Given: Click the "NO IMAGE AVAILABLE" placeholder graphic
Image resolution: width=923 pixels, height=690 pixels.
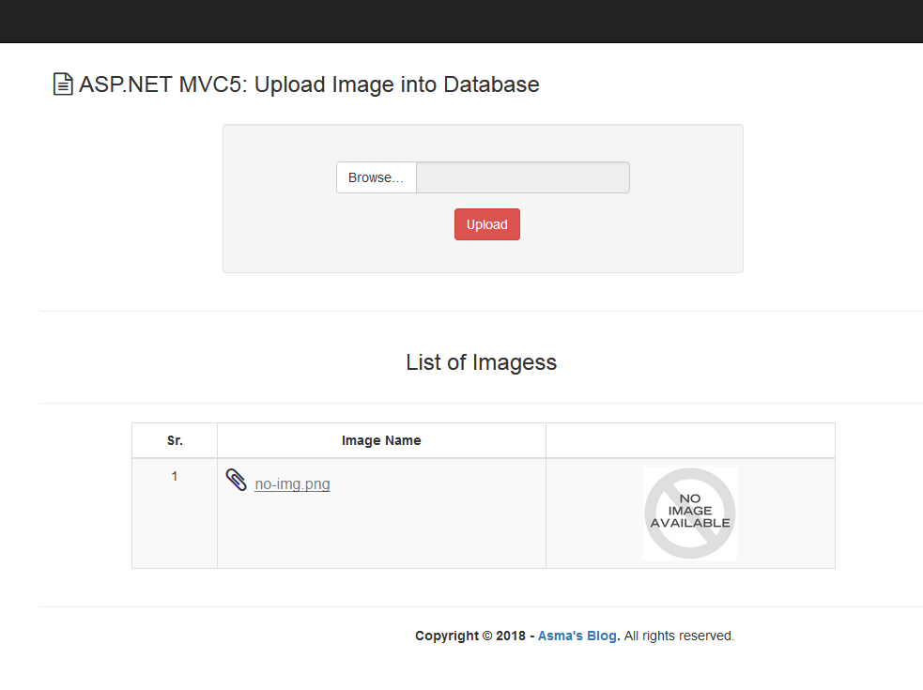Looking at the screenshot, I should pyautogui.click(x=689, y=514).
